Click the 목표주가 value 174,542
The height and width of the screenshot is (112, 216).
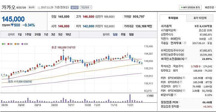tap(208, 66)
